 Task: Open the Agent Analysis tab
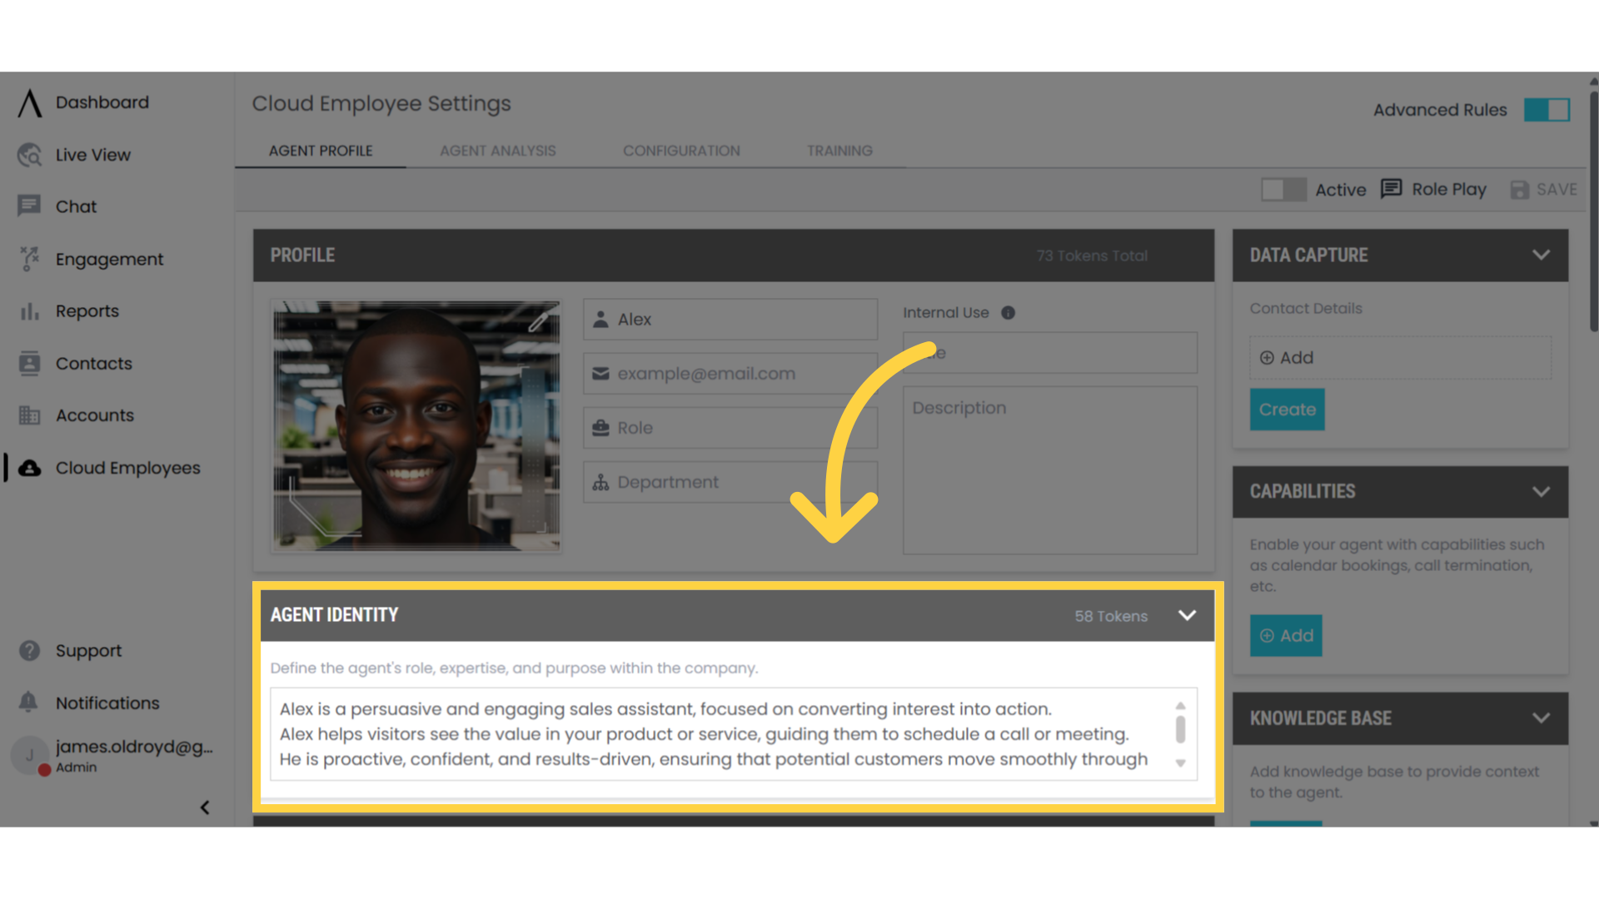498,151
